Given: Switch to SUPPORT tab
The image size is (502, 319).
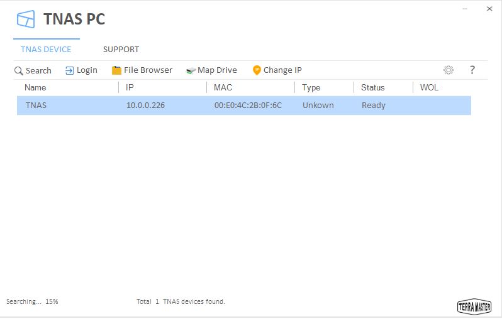Looking at the screenshot, I should coord(121,49).
